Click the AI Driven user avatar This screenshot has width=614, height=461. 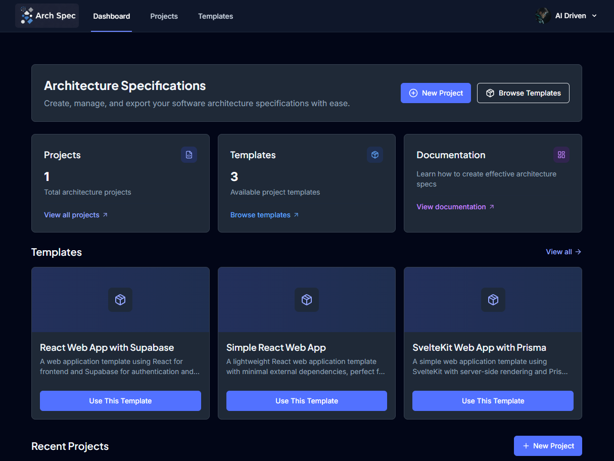(543, 16)
